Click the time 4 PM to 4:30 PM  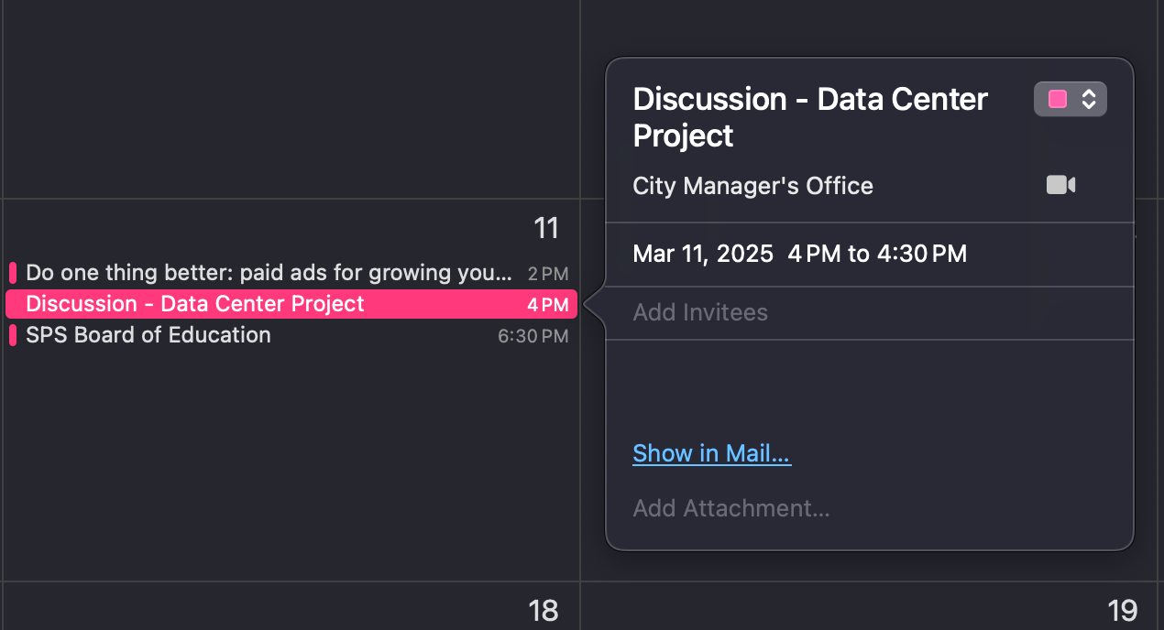pos(878,254)
